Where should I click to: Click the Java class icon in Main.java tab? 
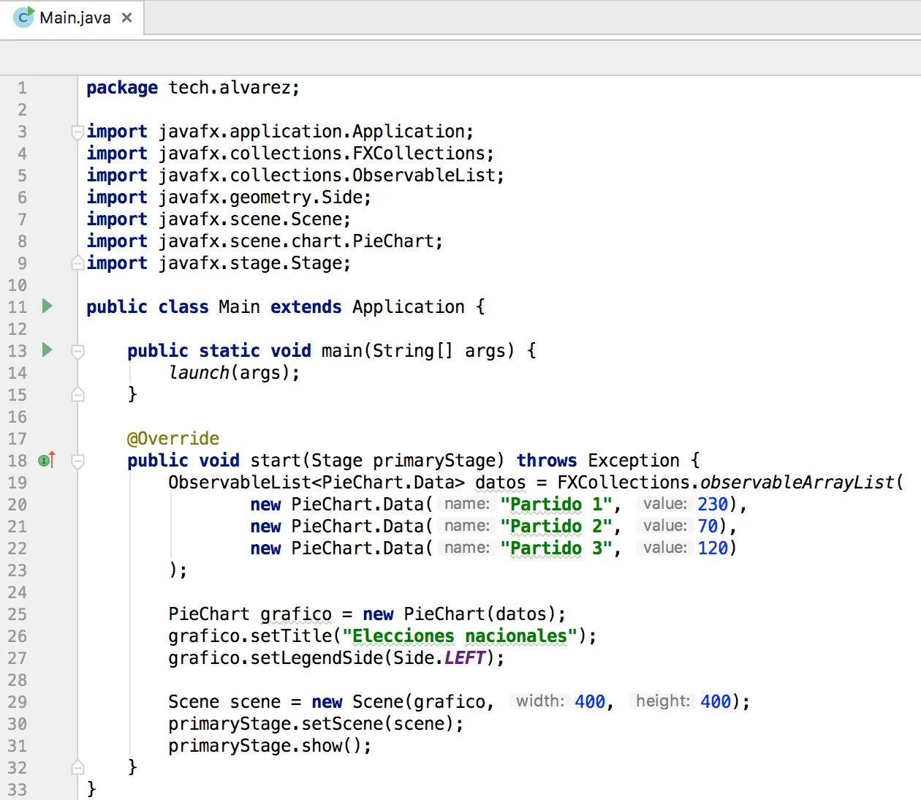point(24,18)
